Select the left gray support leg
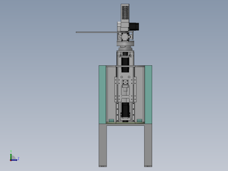The width and height of the screenshot is (228, 171). tap(103, 146)
